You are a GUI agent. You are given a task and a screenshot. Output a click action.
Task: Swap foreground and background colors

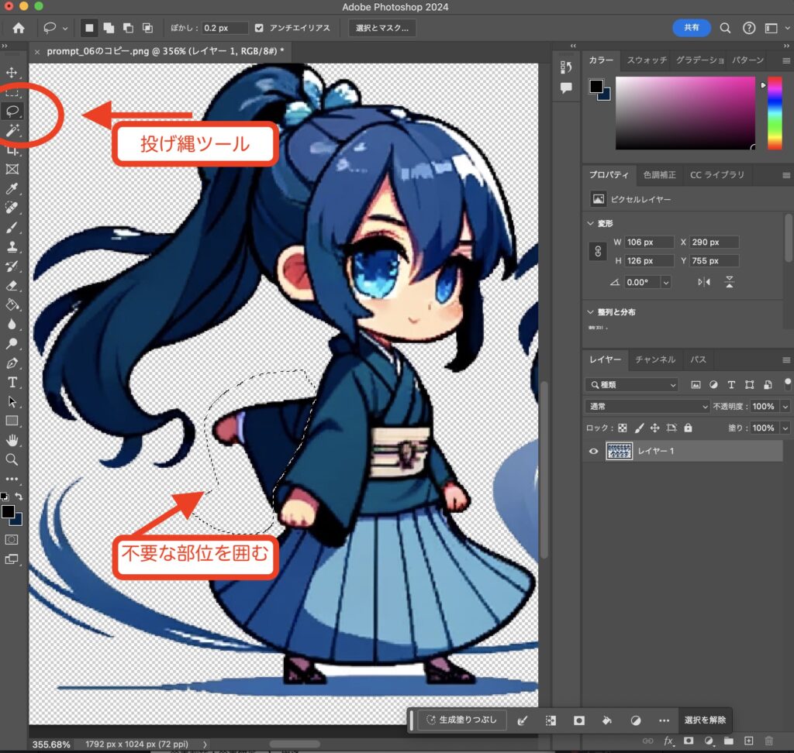pos(19,497)
